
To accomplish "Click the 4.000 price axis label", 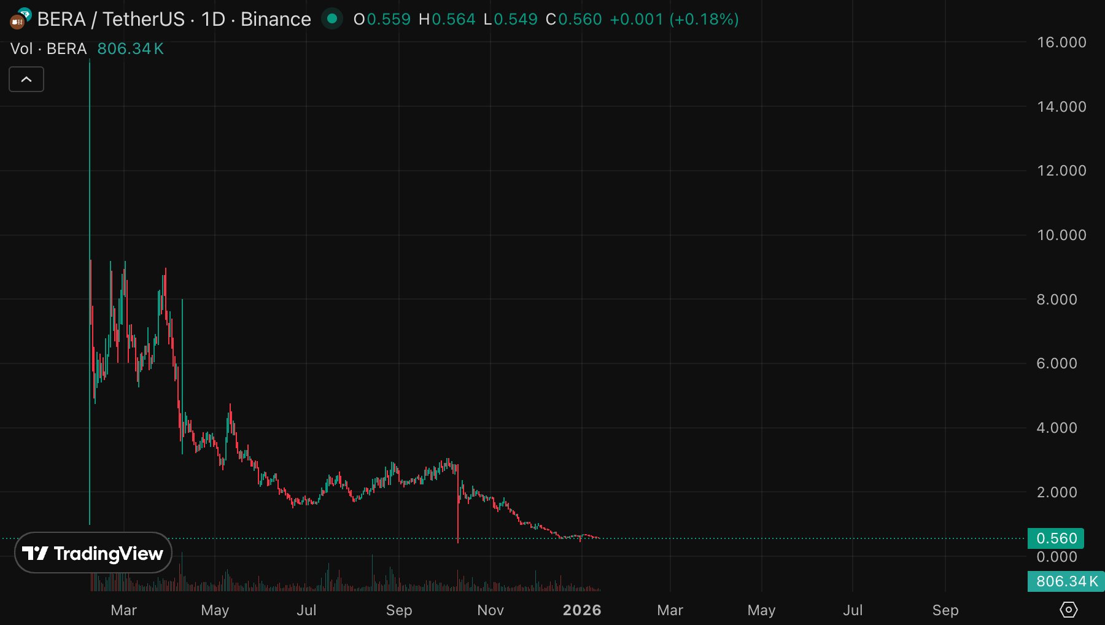I will pos(1057,428).
